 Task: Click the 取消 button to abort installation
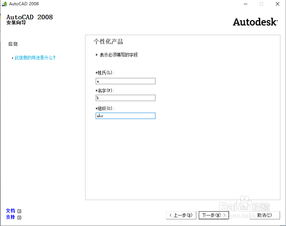265,215
